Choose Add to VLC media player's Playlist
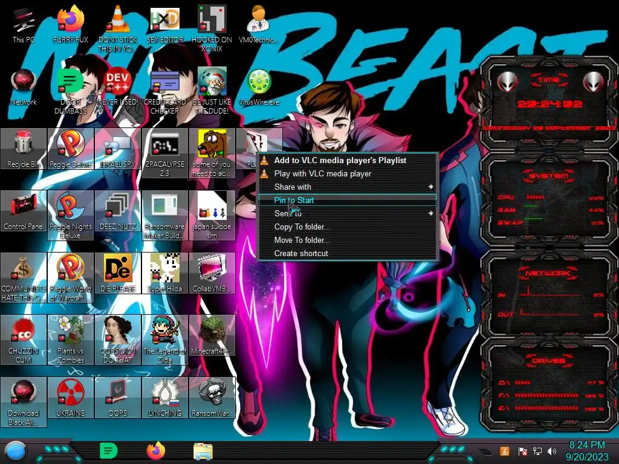Image resolution: width=619 pixels, height=464 pixels. pyautogui.click(x=348, y=160)
